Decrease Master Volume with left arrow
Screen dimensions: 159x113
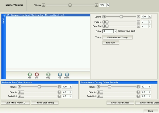coord(43,5)
